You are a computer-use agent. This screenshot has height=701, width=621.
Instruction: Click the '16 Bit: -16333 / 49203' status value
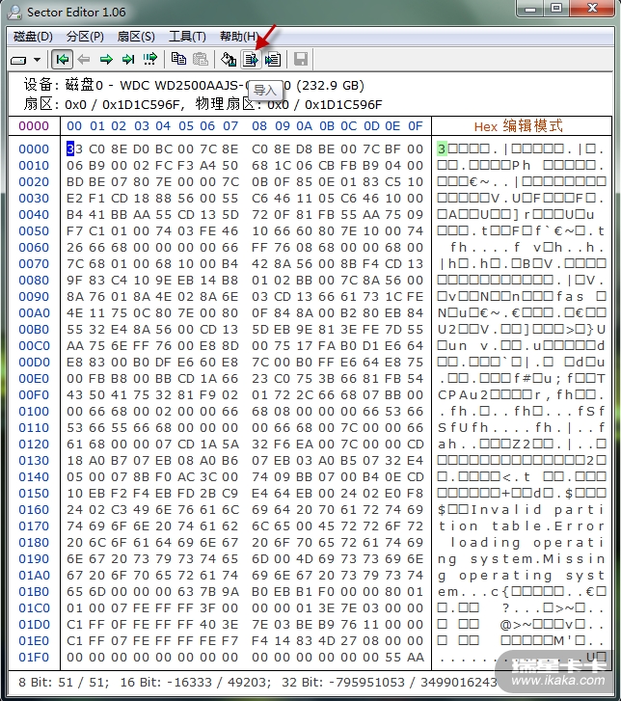196,683
